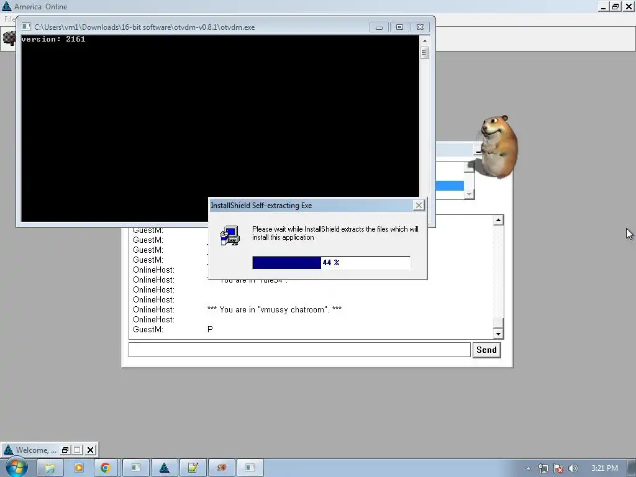Close the InstallShield Self-extracting Exe dialog

point(419,205)
